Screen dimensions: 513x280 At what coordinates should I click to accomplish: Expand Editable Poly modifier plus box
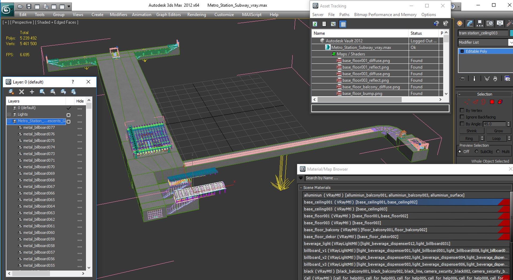[x=462, y=51]
